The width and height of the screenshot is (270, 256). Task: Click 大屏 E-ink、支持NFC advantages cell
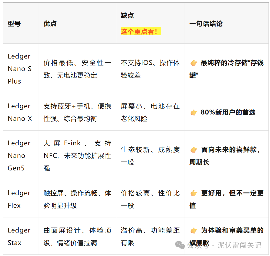pyautogui.click(x=77, y=156)
